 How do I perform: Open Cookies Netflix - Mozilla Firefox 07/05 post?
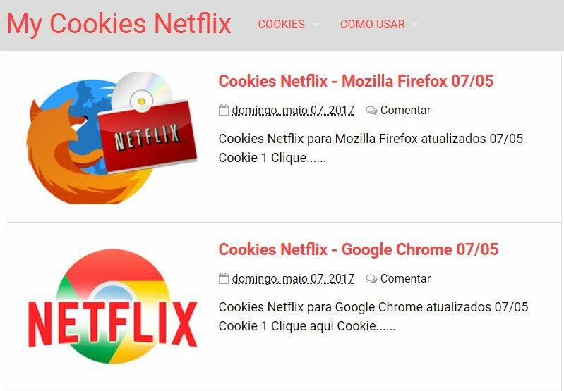tap(356, 81)
